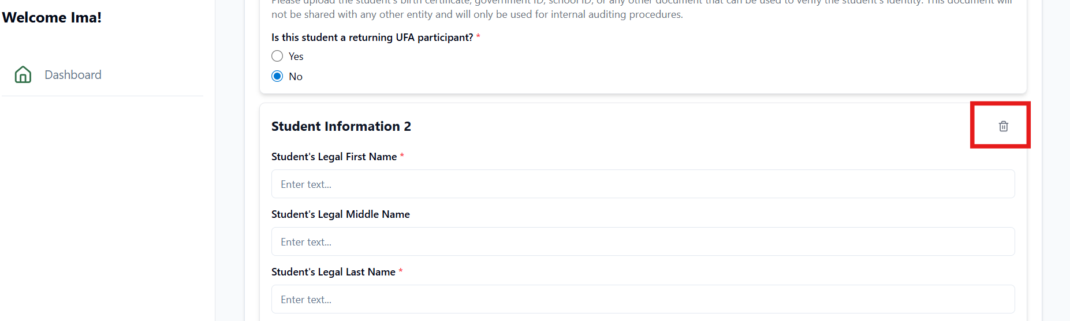Focus the Student's Legal Last Name field
1070x321 pixels.
(643, 299)
